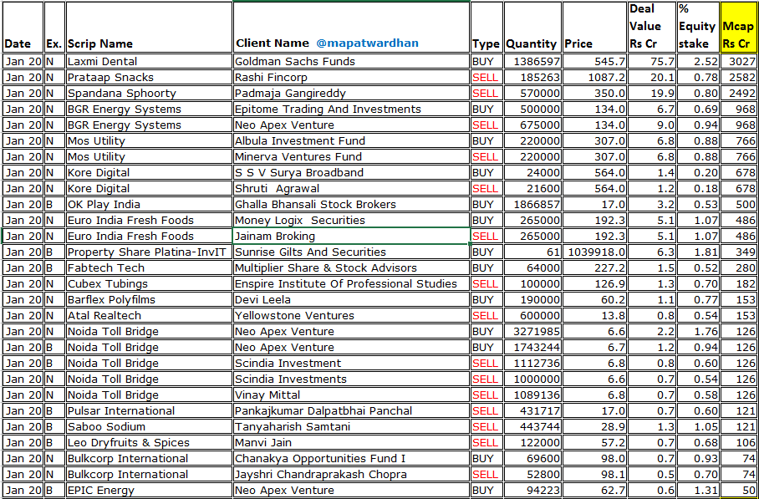Select the price cell '1087.2'
This screenshot has width=759, height=499.
pyautogui.click(x=594, y=78)
